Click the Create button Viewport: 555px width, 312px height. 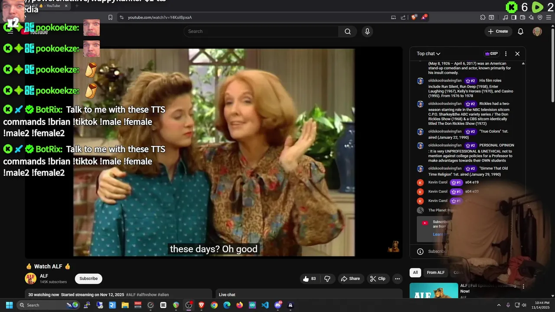click(x=498, y=31)
